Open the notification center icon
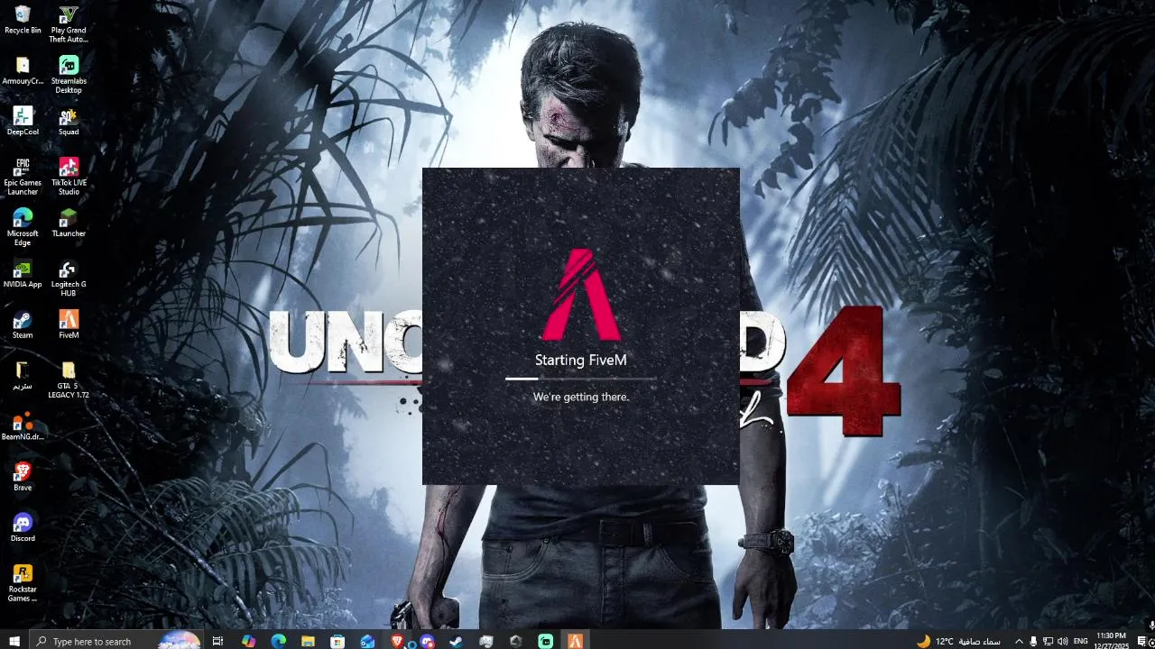The height and width of the screenshot is (649, 1155). 1142,641
